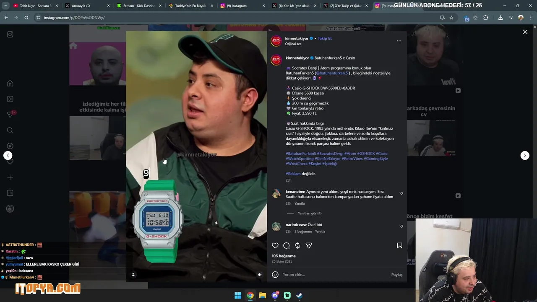
Task: Open the Chrome extensions puzzle icon
Action: click(486, 18)
